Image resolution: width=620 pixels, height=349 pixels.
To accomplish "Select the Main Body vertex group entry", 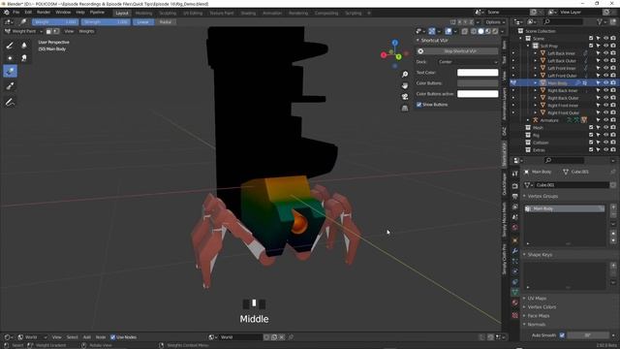I will click(564, 208).
